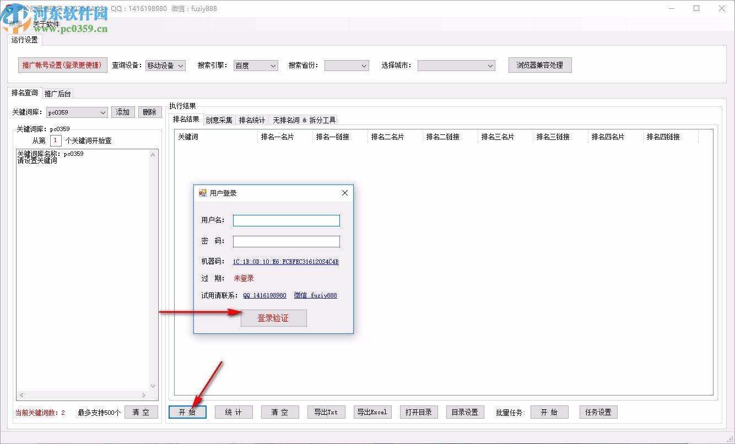Click the form icon on the 用户登录 dialog
This screenshot has width=735, height=444.
[201, 193]
